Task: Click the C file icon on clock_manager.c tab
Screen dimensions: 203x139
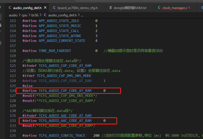Action: (159, 8)
